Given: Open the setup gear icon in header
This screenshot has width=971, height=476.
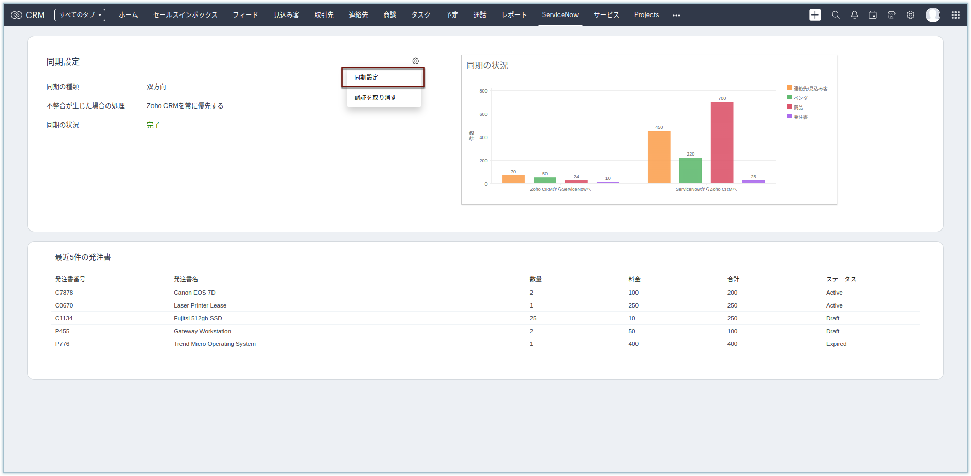Looking at the screenshot, I should tap(911, 15).
